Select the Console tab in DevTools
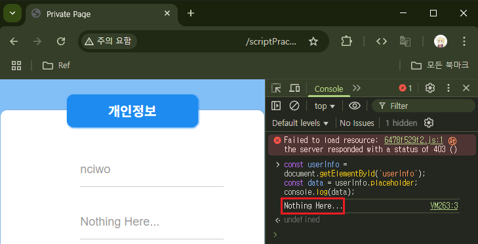The height and width of the screenshot is (244, 478). click(x=329, y=89)
